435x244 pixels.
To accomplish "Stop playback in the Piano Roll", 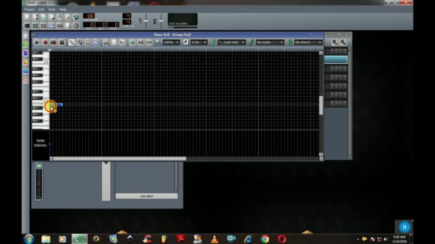I will coord(61,42).
